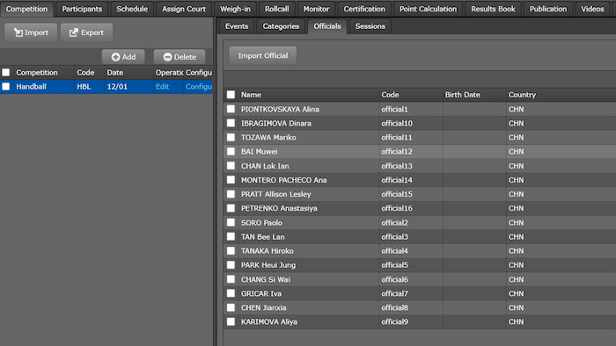Open the Schedule tab
This screenshot has height=346, width=616.
pyautogui.click(x=132, y=9)
